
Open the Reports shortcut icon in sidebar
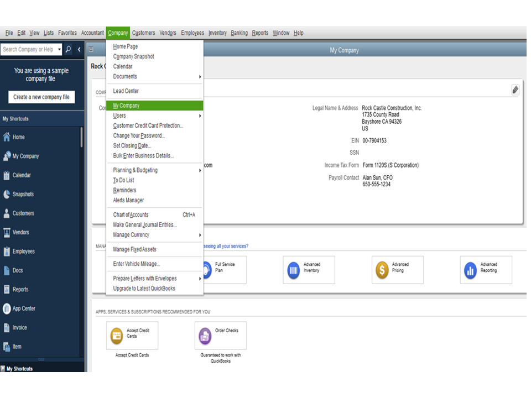7,289
